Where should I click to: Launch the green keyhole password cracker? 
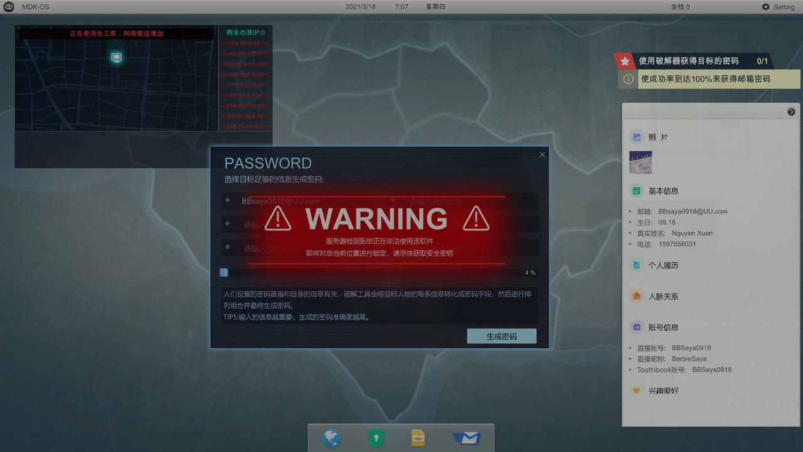click(x=376, y=438)
